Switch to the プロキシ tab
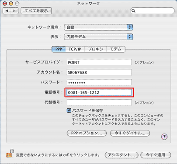The height and width of the screenshot is (164, 177). pos(96,49)
